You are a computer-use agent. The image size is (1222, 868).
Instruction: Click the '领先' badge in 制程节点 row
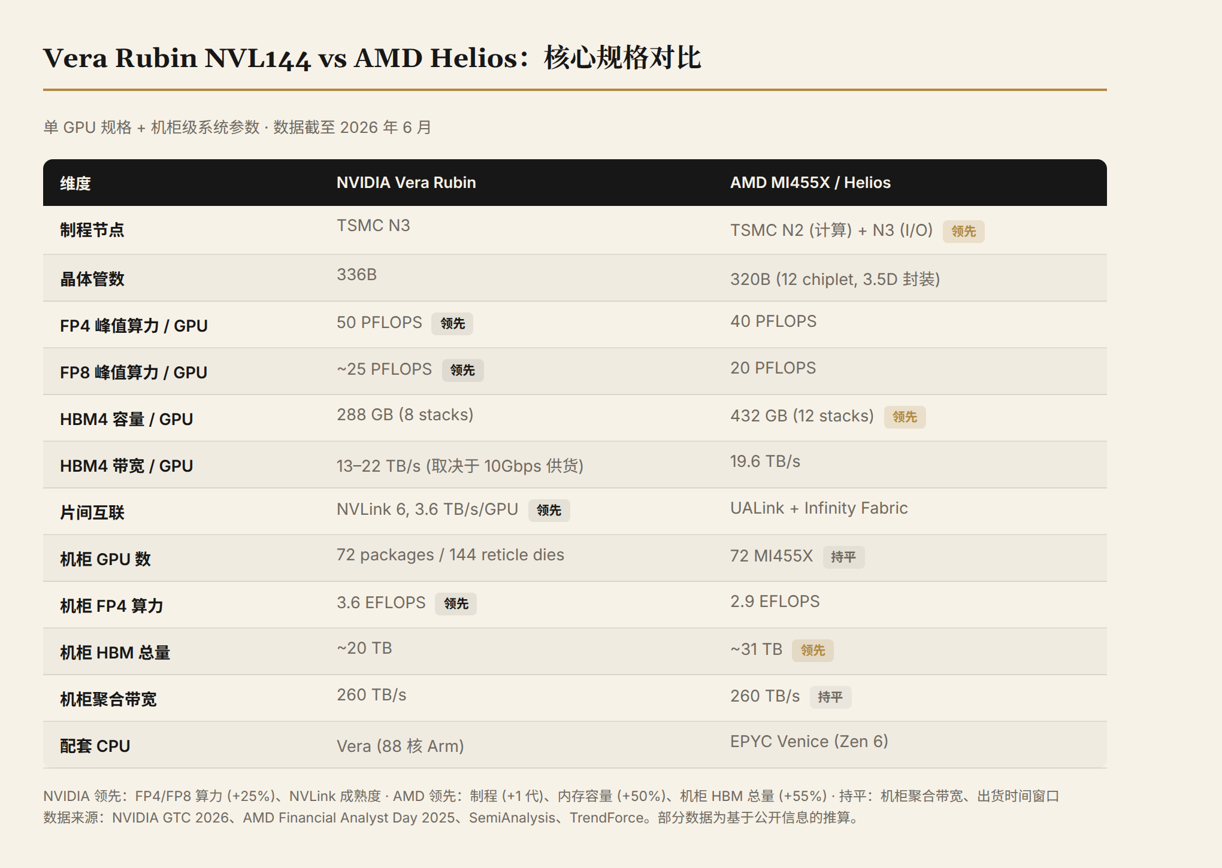point(964,231)
